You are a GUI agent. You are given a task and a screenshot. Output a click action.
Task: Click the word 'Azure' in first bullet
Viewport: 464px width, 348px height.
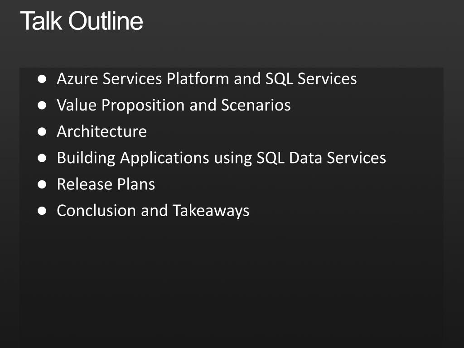(77, 79)
